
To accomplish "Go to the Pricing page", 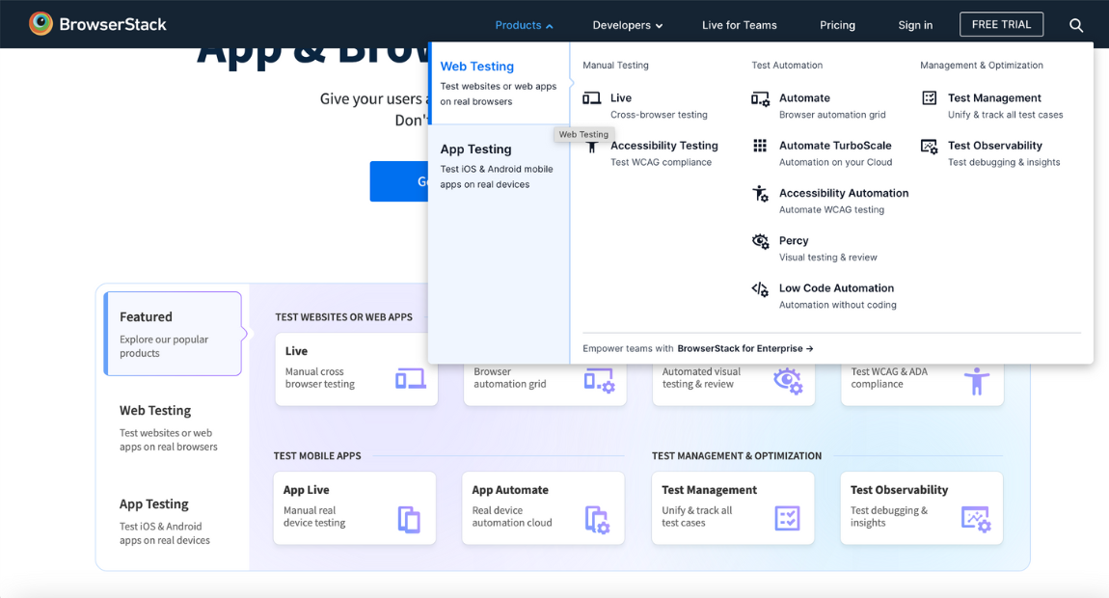I will [837, 25].
